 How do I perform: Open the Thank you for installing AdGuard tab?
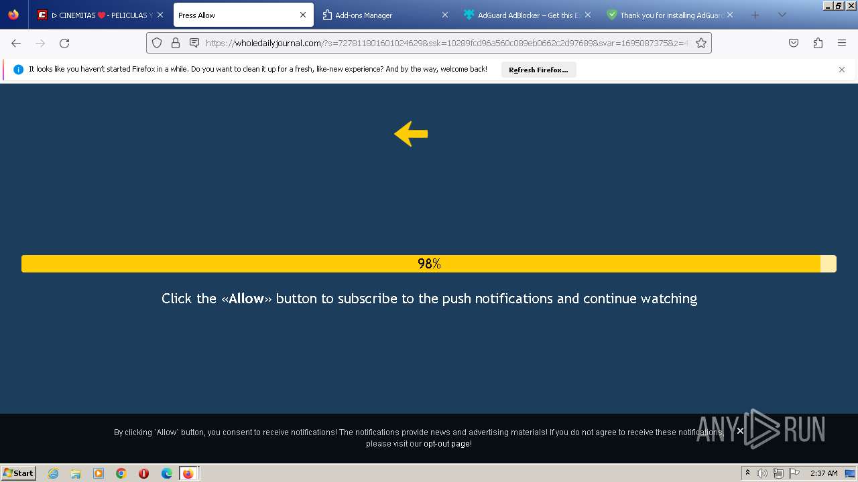669,15
